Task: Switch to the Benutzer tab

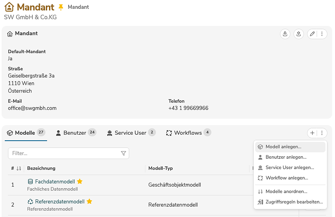Action: [75, 133]
